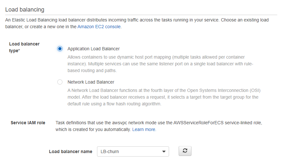Screen dimensions: 300x163
Task: Click the required asterisk beside Load balancer type
Action: (x=19, y=50)
